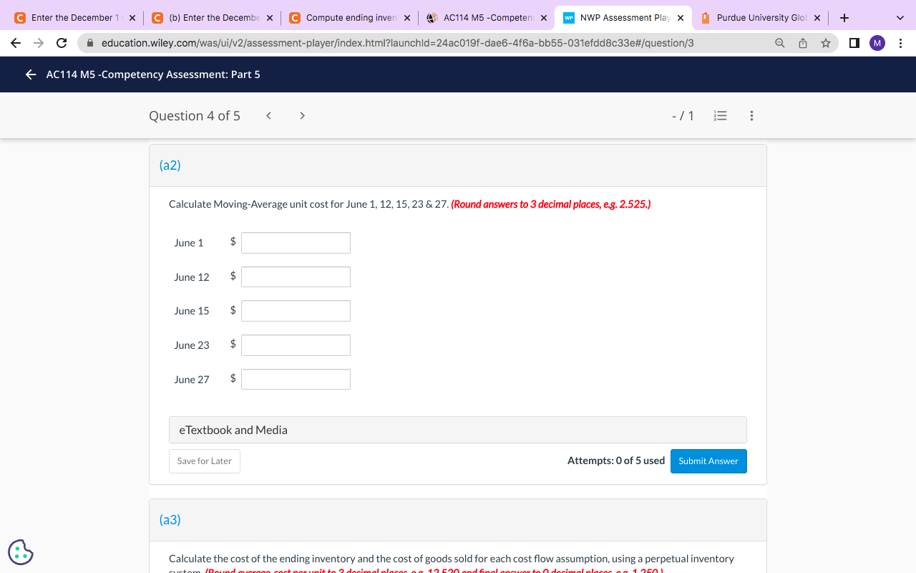The height and width of the screenshot is (573, 916).
Task: Return to assessment using the back arrow
Action: (x=30, y=74)
